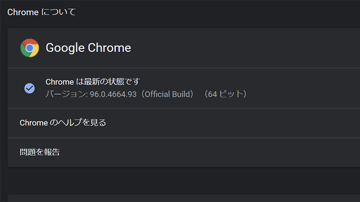
Task: Open the Chrome のヘルプを見る link
Action: click(x=63, y=123)
